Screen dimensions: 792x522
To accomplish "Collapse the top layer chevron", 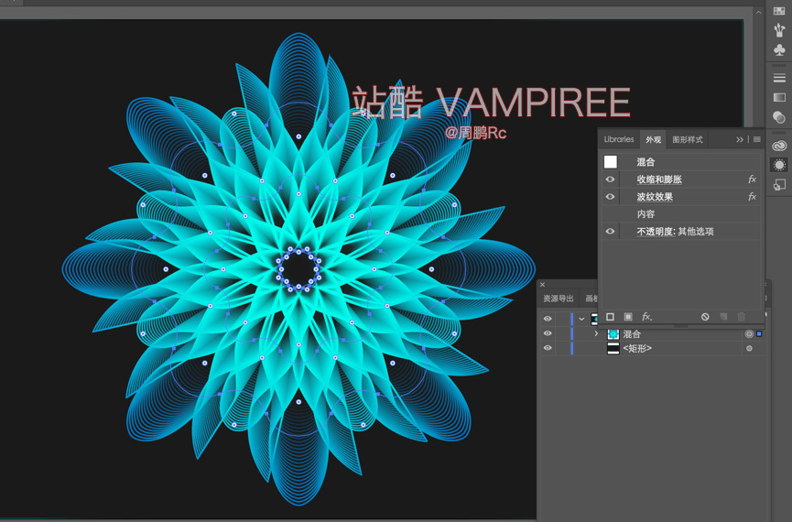I will click(581, 319).
